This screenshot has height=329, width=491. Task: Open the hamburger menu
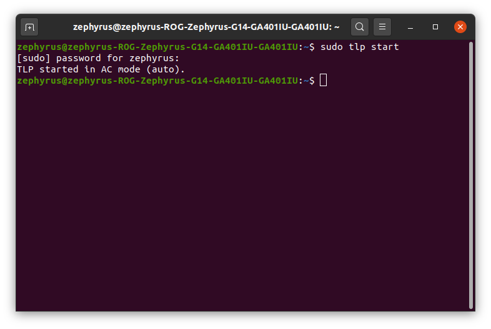[x=382, y=27]
